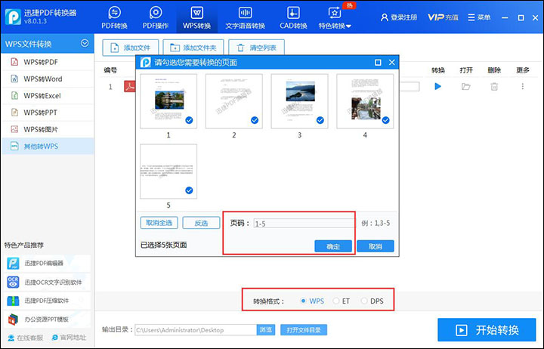Open the 文字语音转换 icon
Screen dimensions: 544x349
pos(245,13)
